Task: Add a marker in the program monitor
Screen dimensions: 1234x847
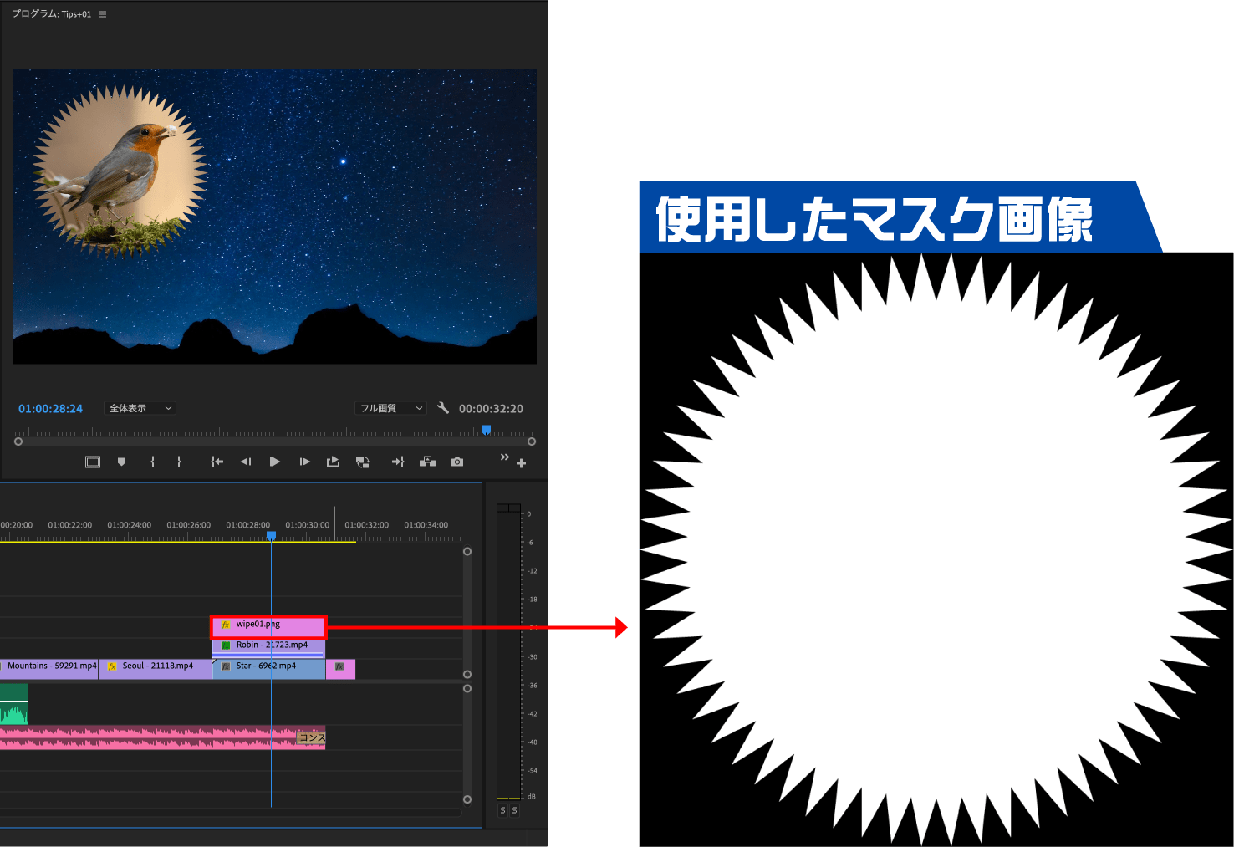Action: 122,462
